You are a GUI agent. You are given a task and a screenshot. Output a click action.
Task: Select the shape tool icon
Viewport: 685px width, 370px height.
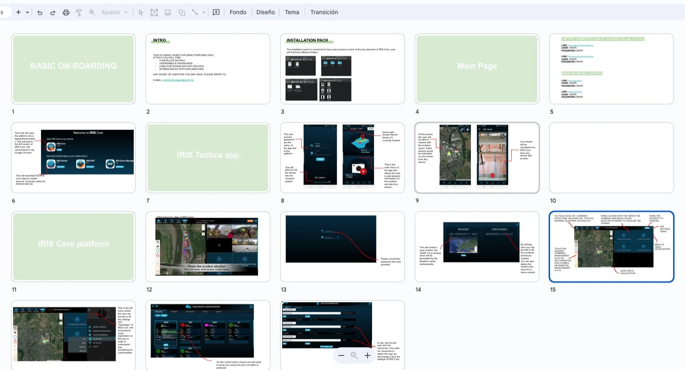click(181, 12)
